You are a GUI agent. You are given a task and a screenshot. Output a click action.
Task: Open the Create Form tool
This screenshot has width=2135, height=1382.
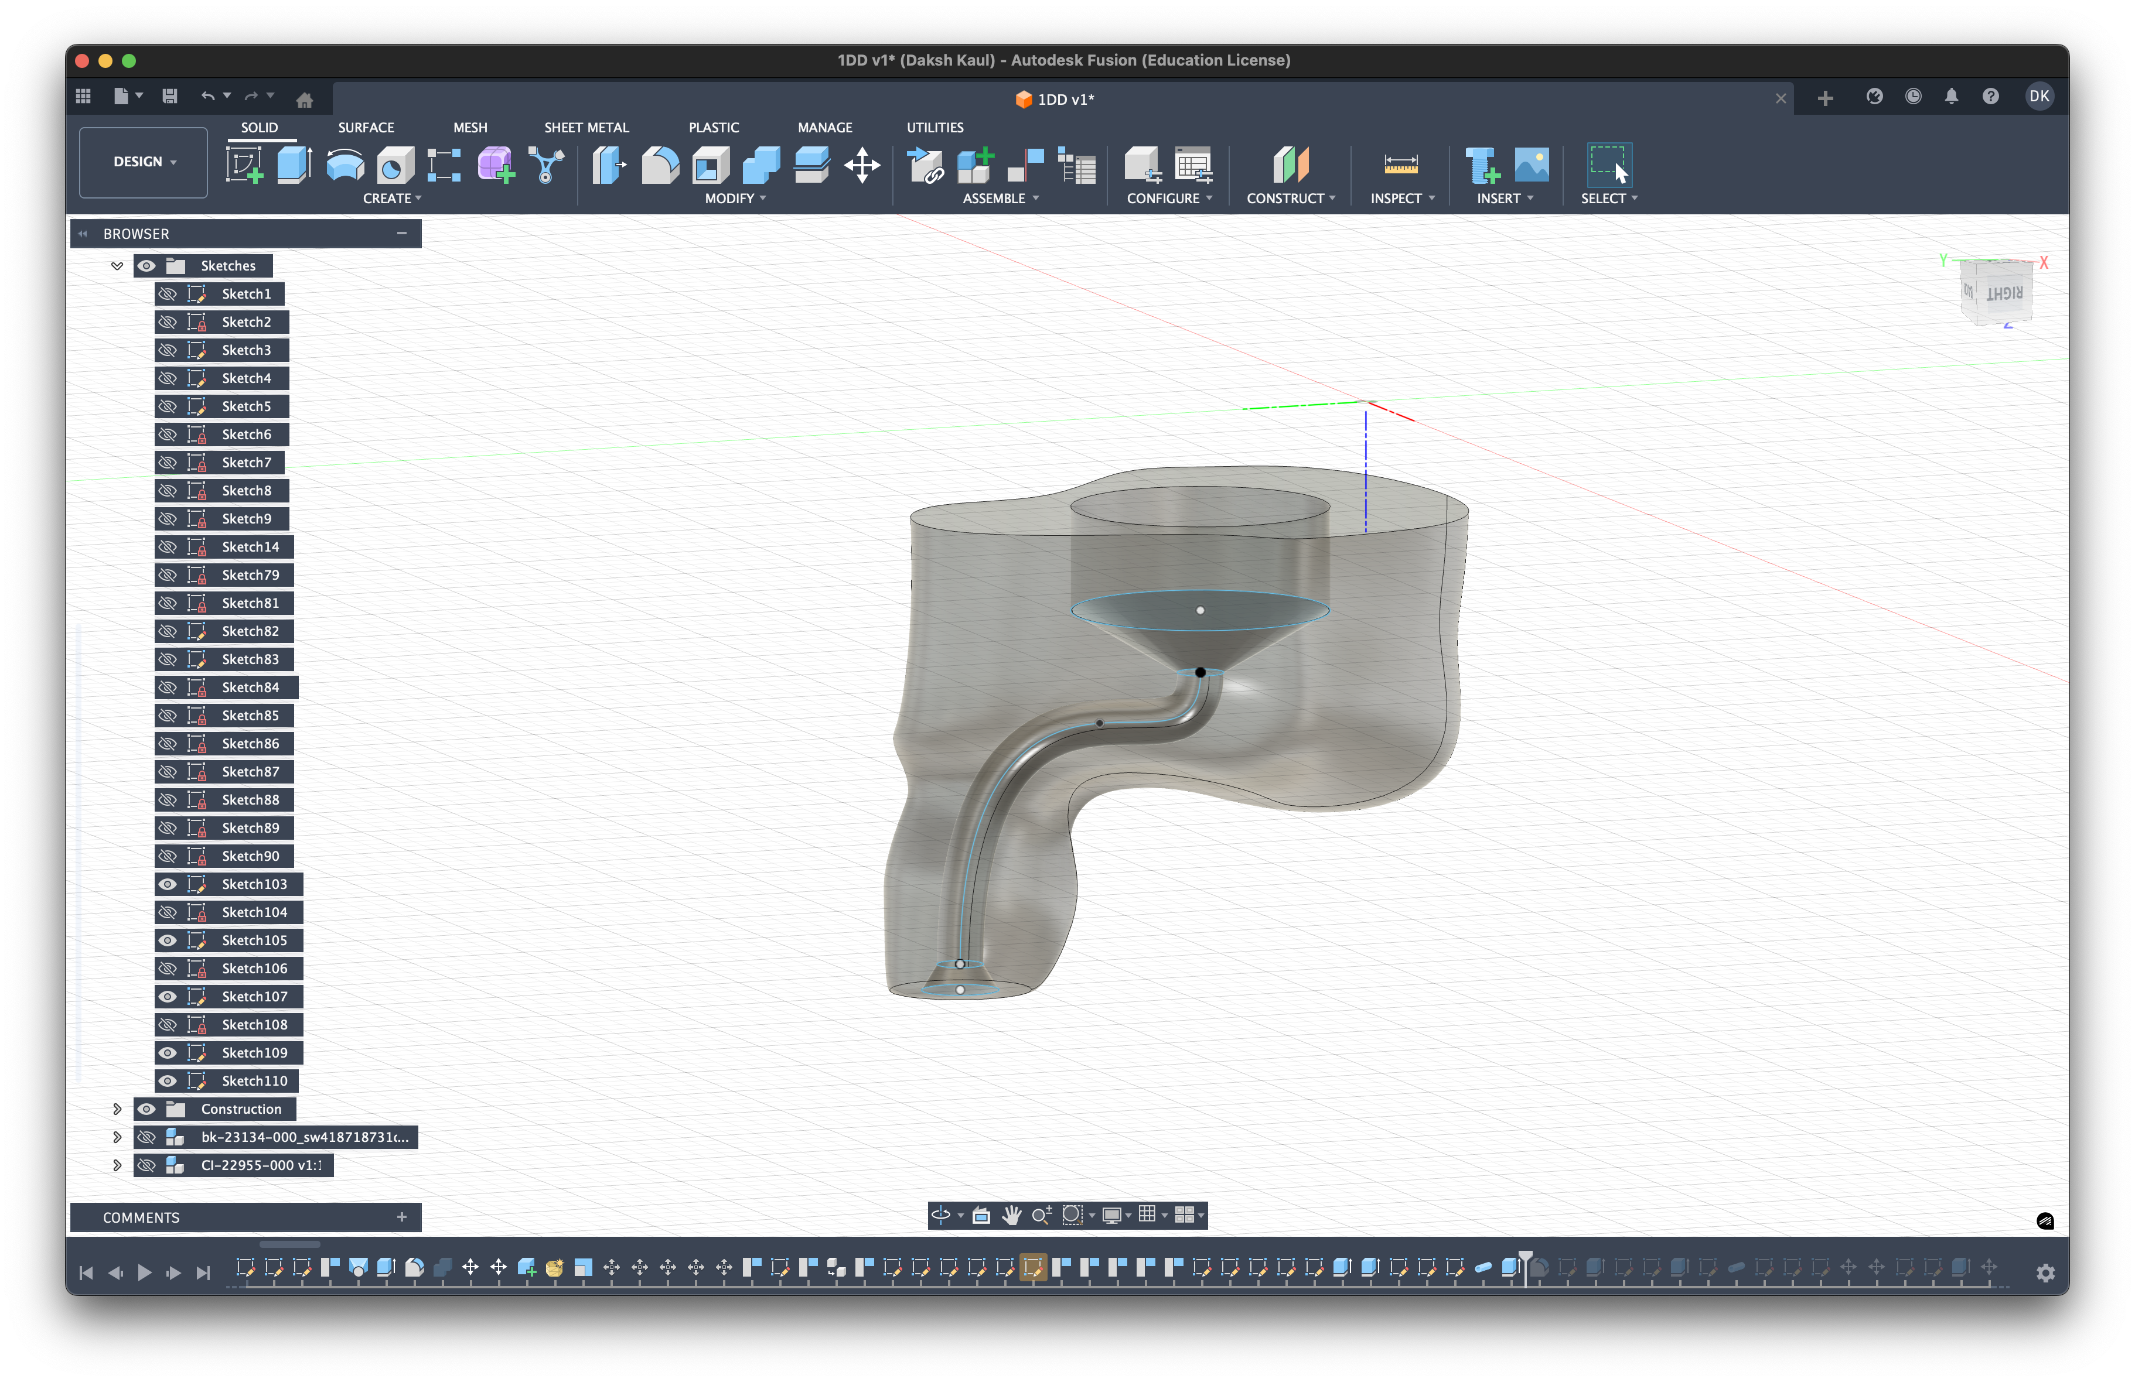(494, 164)
